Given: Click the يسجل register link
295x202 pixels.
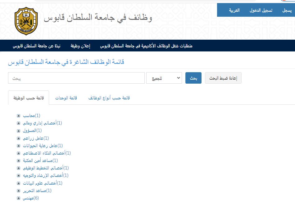Looking at the screenshot, I should tap(287, 10).
